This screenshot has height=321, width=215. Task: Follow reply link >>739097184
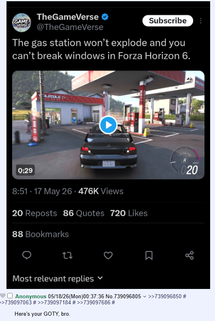click(54, 302)
